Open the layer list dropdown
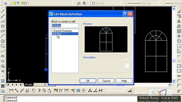The height and width of the screenshot is (102, 182). [x=74, y=3]
